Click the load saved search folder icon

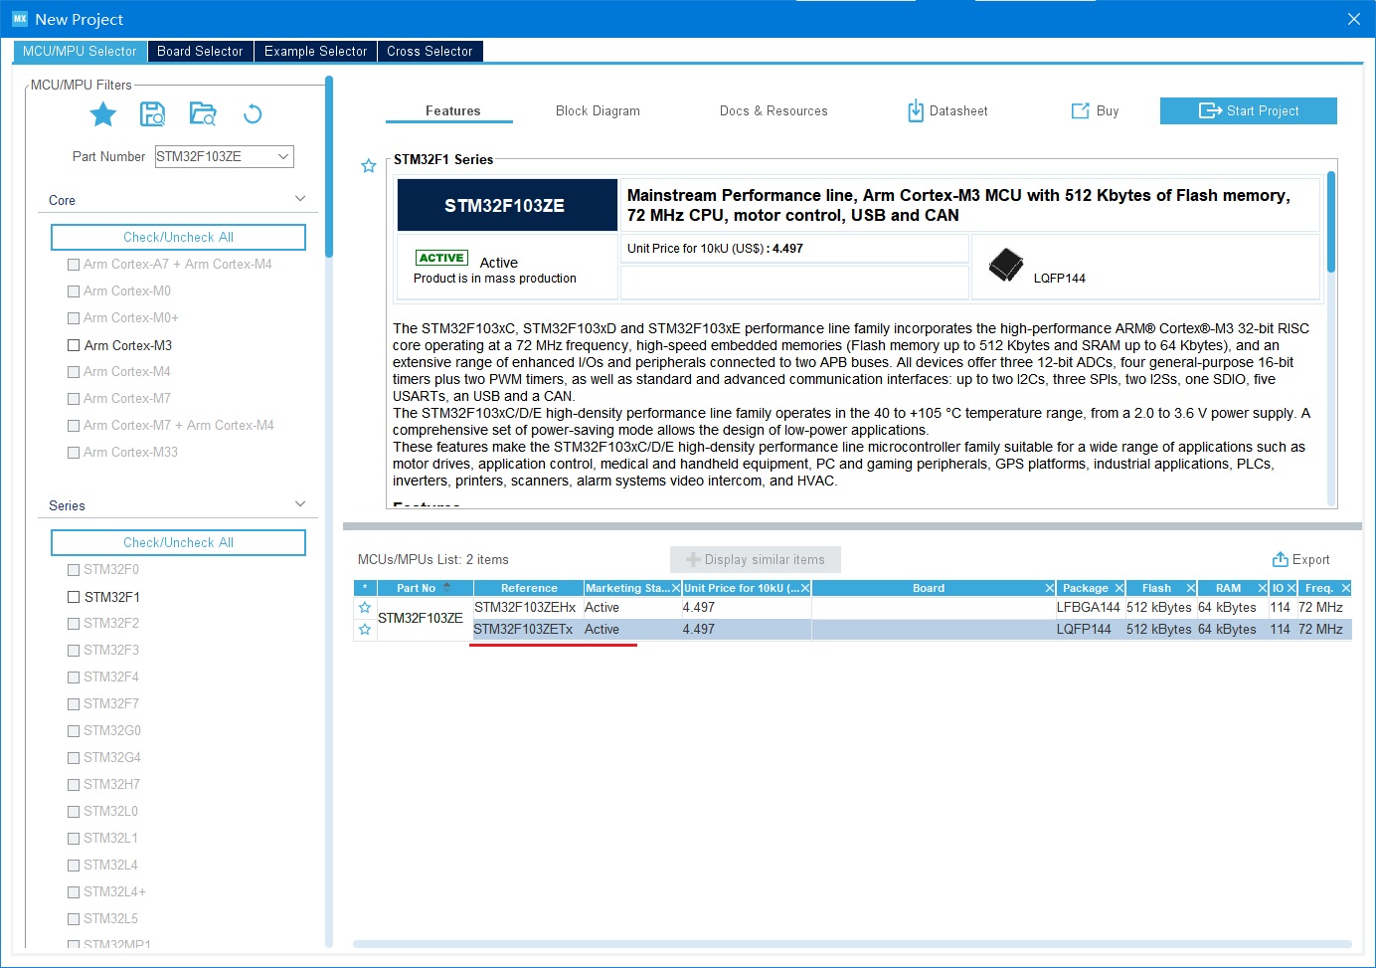(x=203, y=114)
